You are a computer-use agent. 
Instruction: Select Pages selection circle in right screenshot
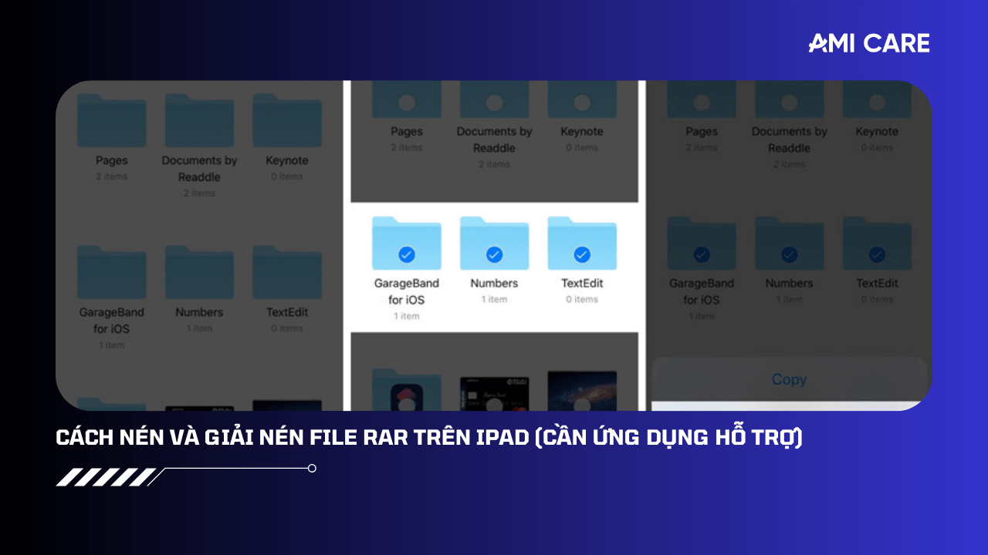702,102
